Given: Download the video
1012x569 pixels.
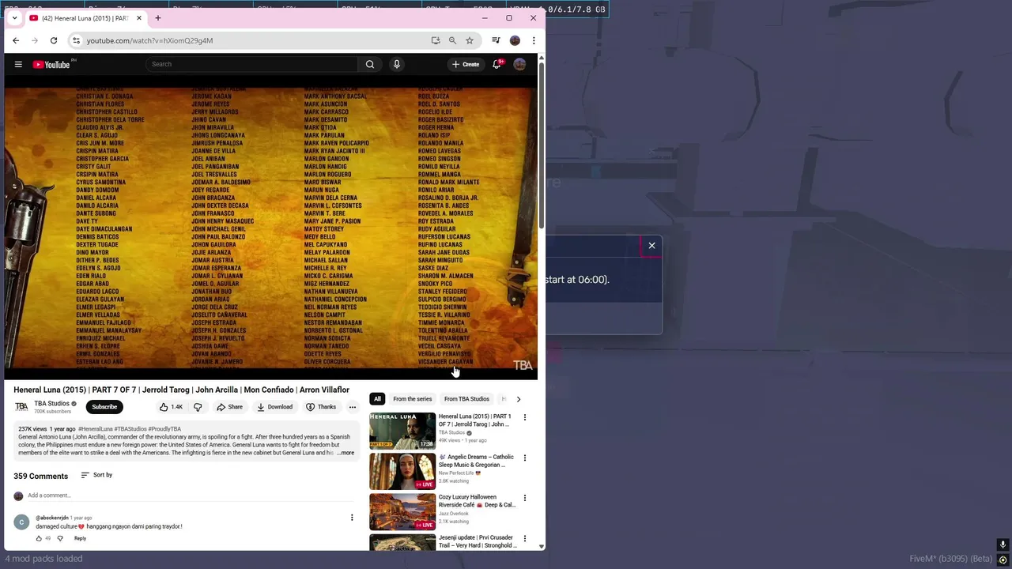Looking at the screenshot, I should click(x=274, y=407).
